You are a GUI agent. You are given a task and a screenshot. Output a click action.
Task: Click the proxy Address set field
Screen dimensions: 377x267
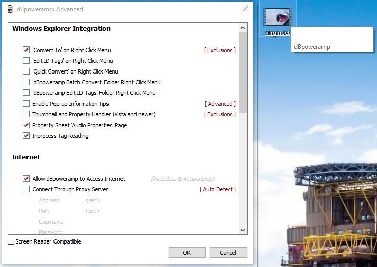click(x=92, y=200)
